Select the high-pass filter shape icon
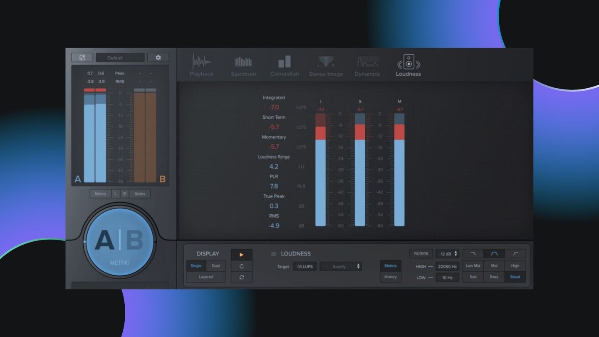Viewport: 599px width, 337px height. (x=515, y=254)
